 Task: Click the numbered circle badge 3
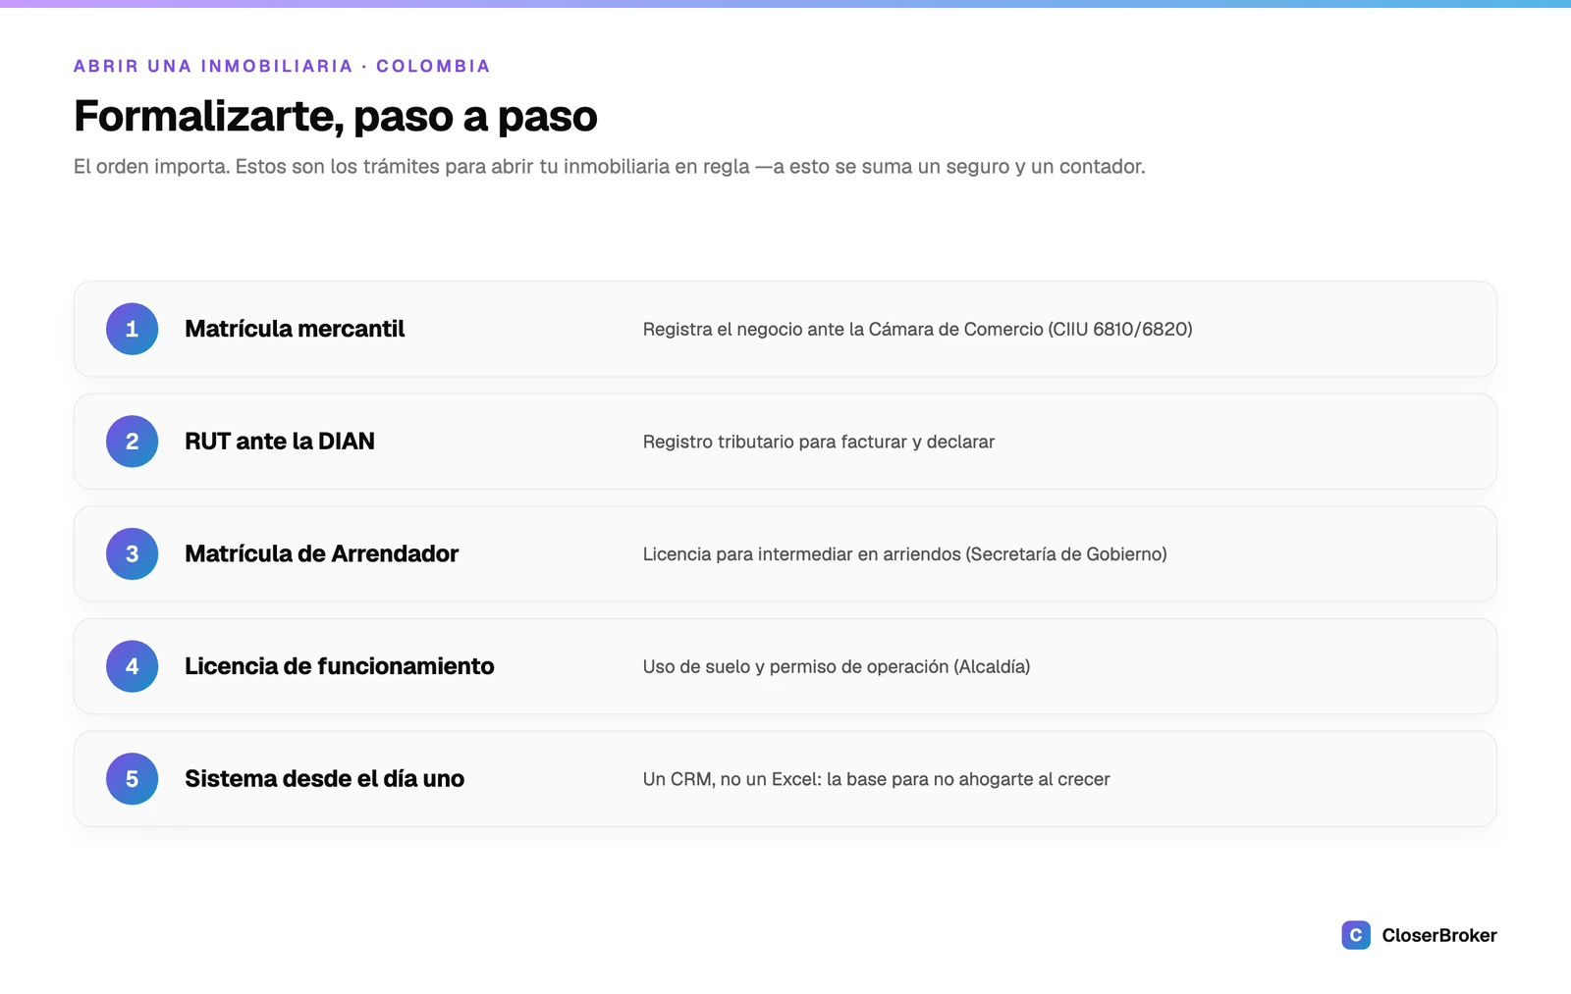pos(133,553)
